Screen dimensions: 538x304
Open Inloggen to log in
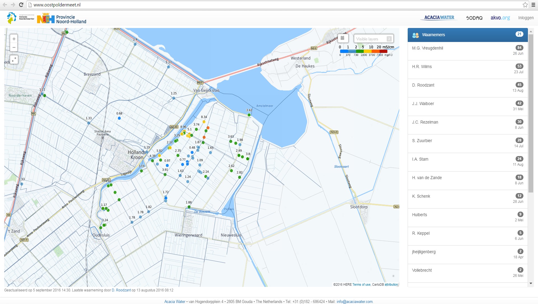coord(526,17)
